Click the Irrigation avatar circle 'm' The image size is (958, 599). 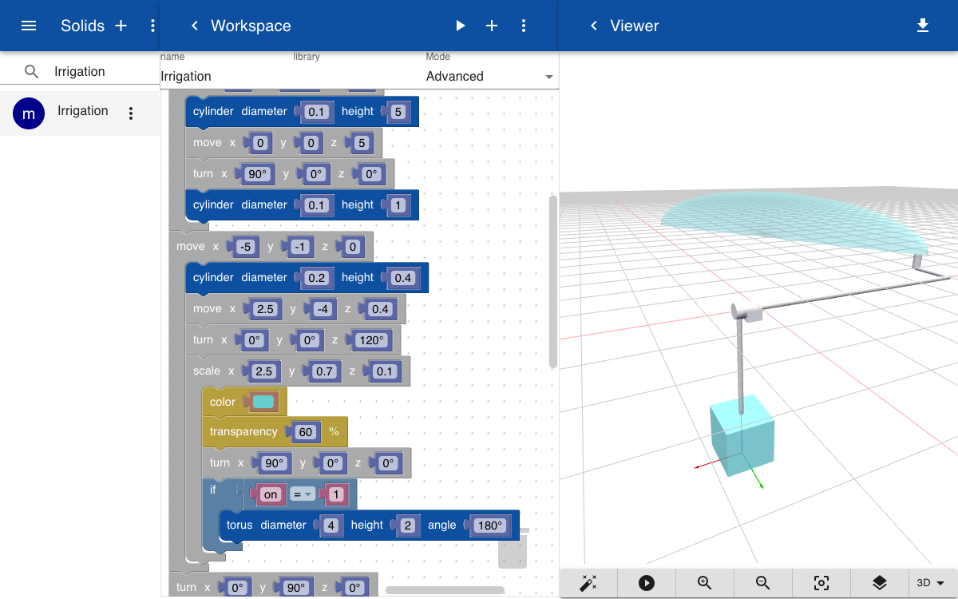click(x=29, y=113)
